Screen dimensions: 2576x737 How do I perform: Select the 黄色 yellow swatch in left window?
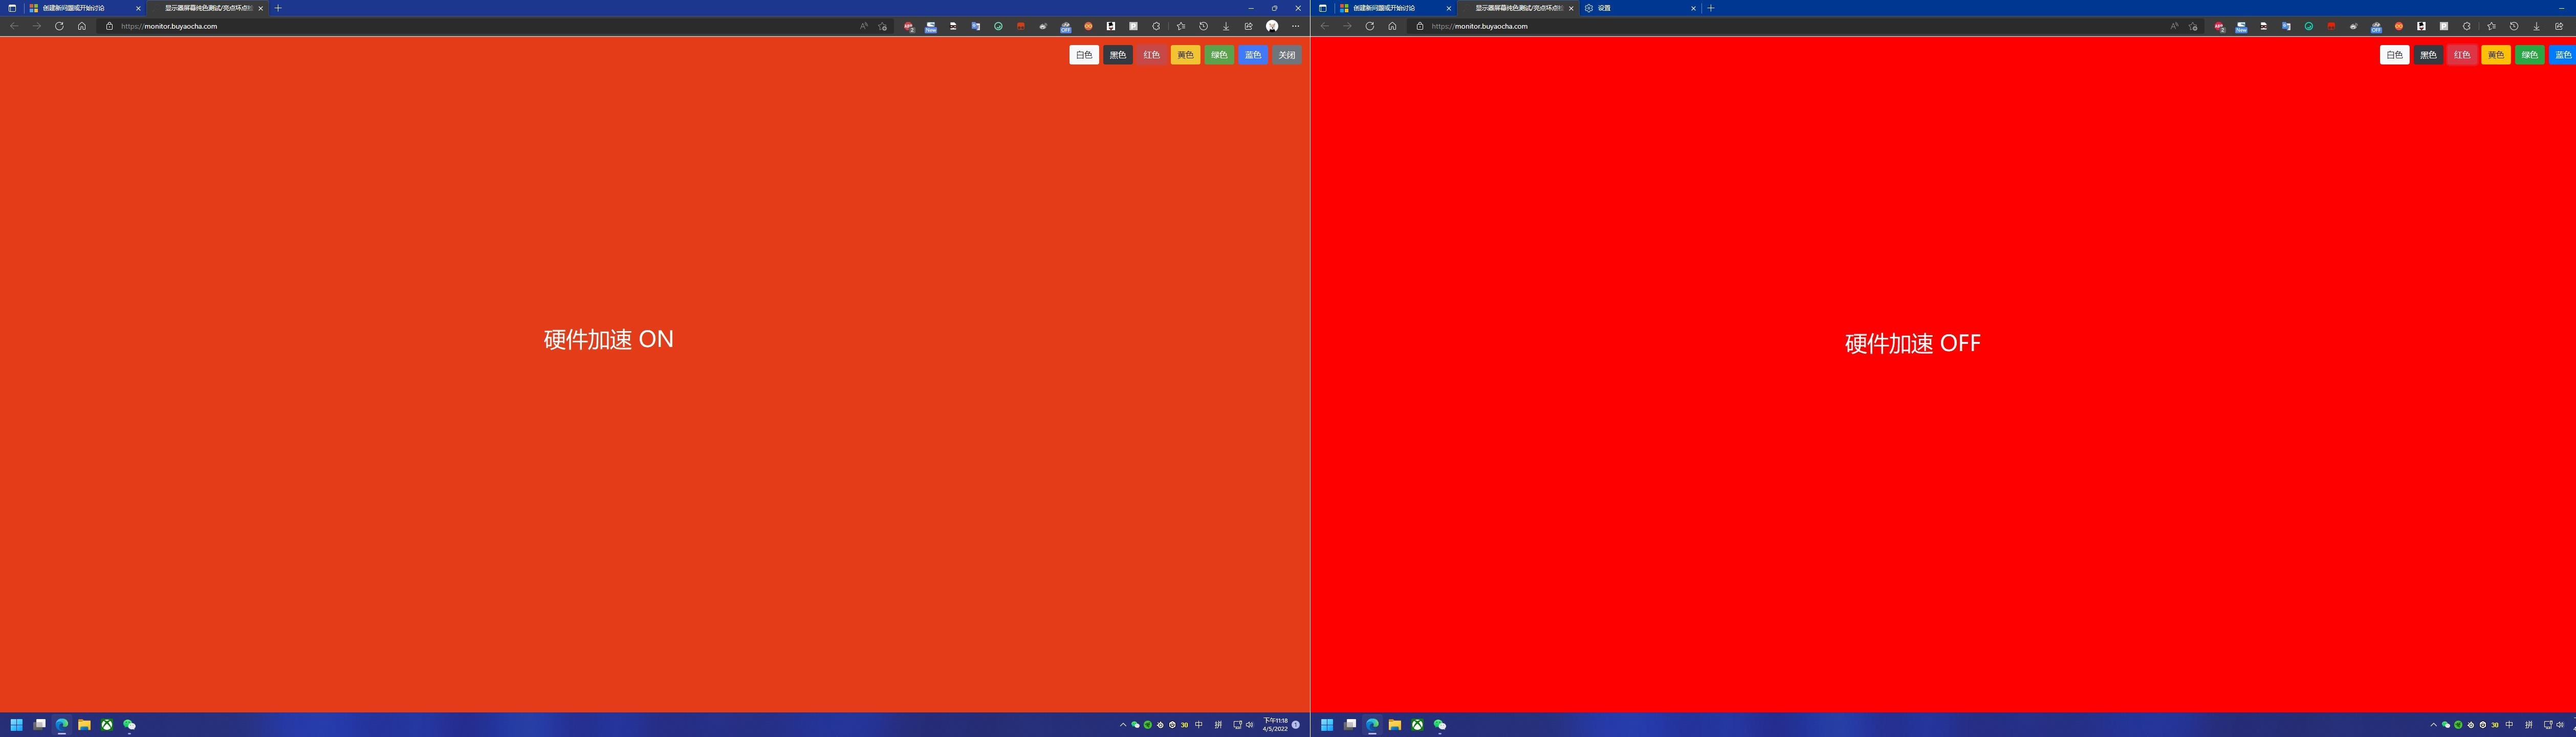(1185, 55)
